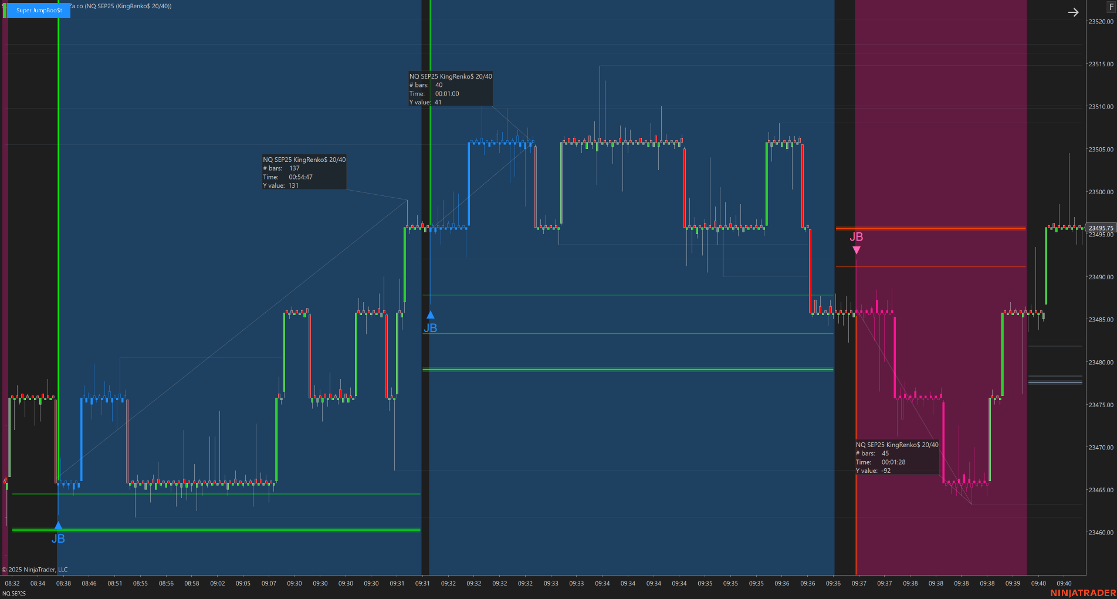Click the thick green horizontal line near 23479
This screenshot has height=599, width=1117.
628,370
